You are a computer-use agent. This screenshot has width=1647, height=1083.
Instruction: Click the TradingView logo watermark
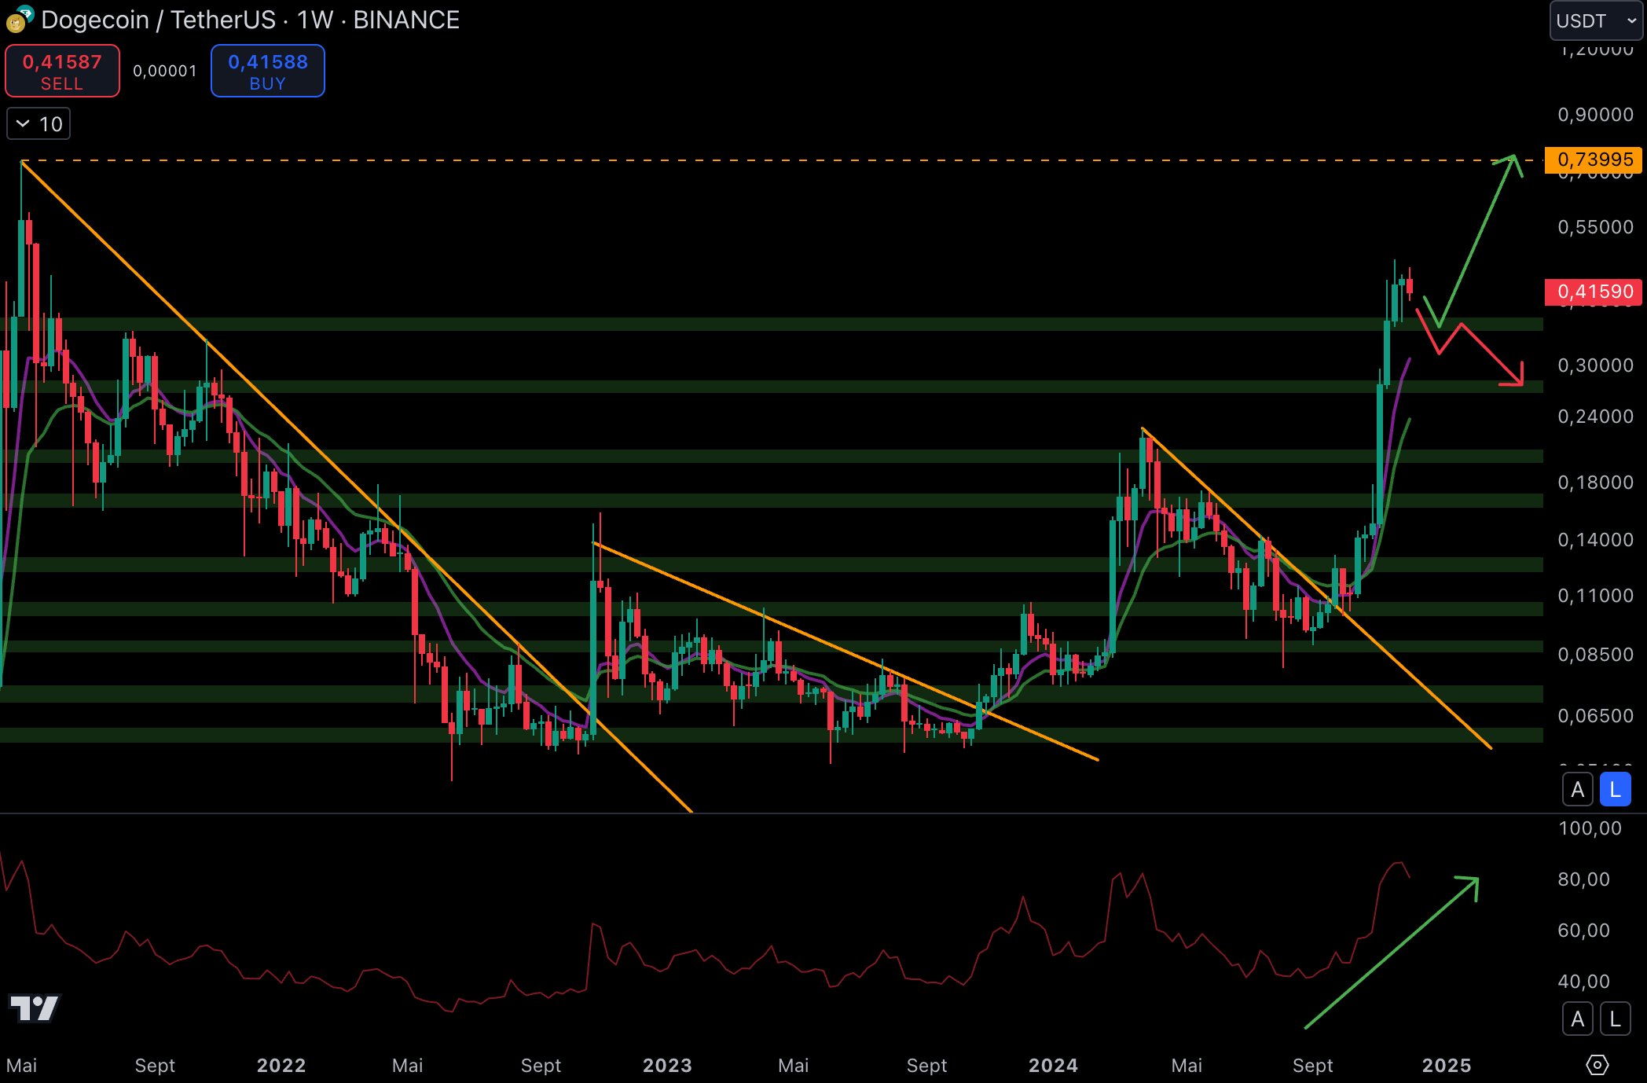[34, 1008]
